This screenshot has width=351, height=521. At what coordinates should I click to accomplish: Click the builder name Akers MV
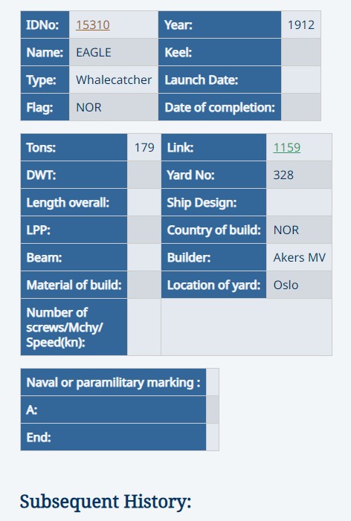299,257
